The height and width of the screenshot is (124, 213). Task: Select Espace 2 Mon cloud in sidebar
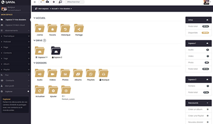(15, 25)
